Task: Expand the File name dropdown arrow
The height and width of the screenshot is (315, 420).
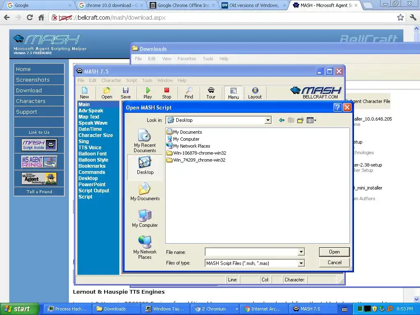Action: point(301,252)
